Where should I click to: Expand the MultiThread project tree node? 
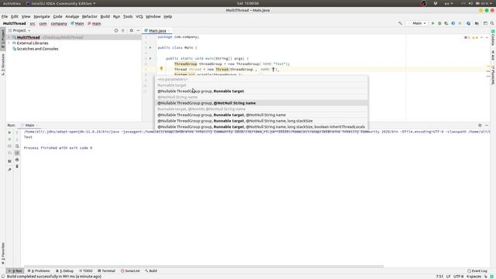(x=9, y=37)
